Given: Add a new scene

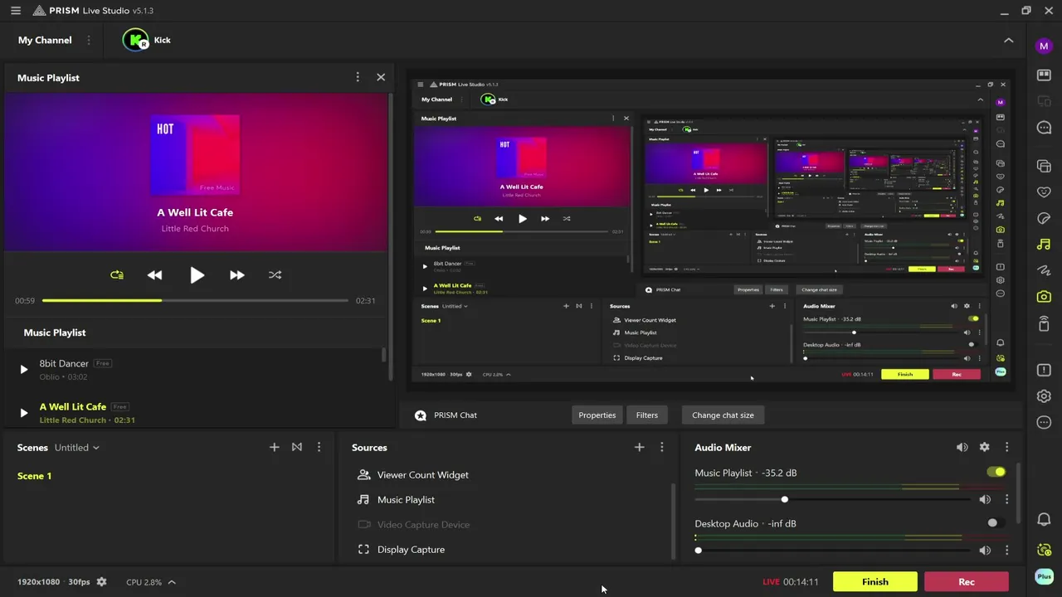Looking at the screenshot, I should point(275,447).
